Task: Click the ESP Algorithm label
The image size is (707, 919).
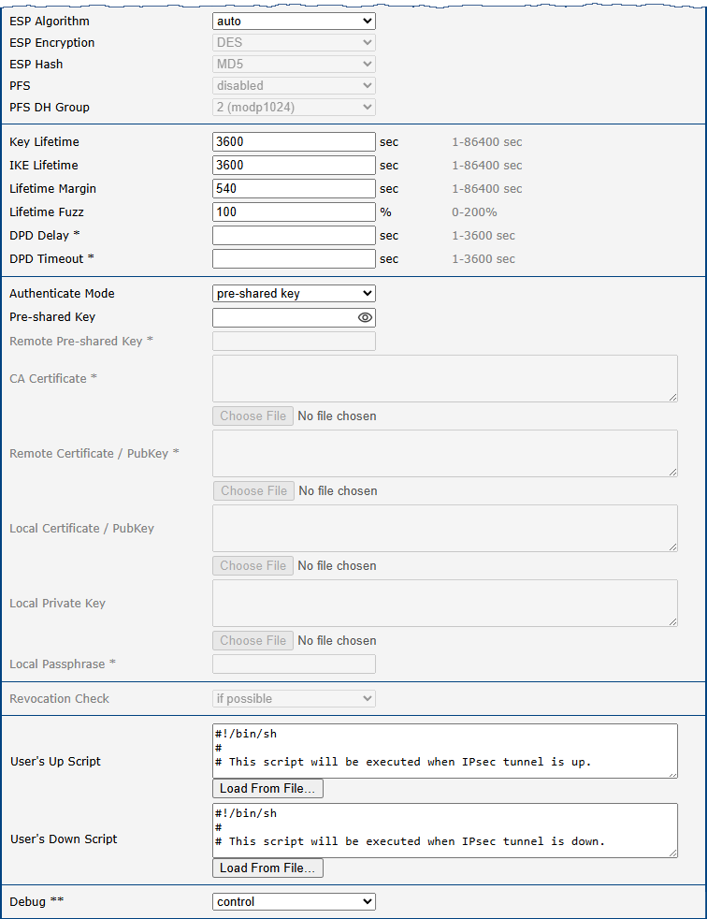Action: pos(50,22)
